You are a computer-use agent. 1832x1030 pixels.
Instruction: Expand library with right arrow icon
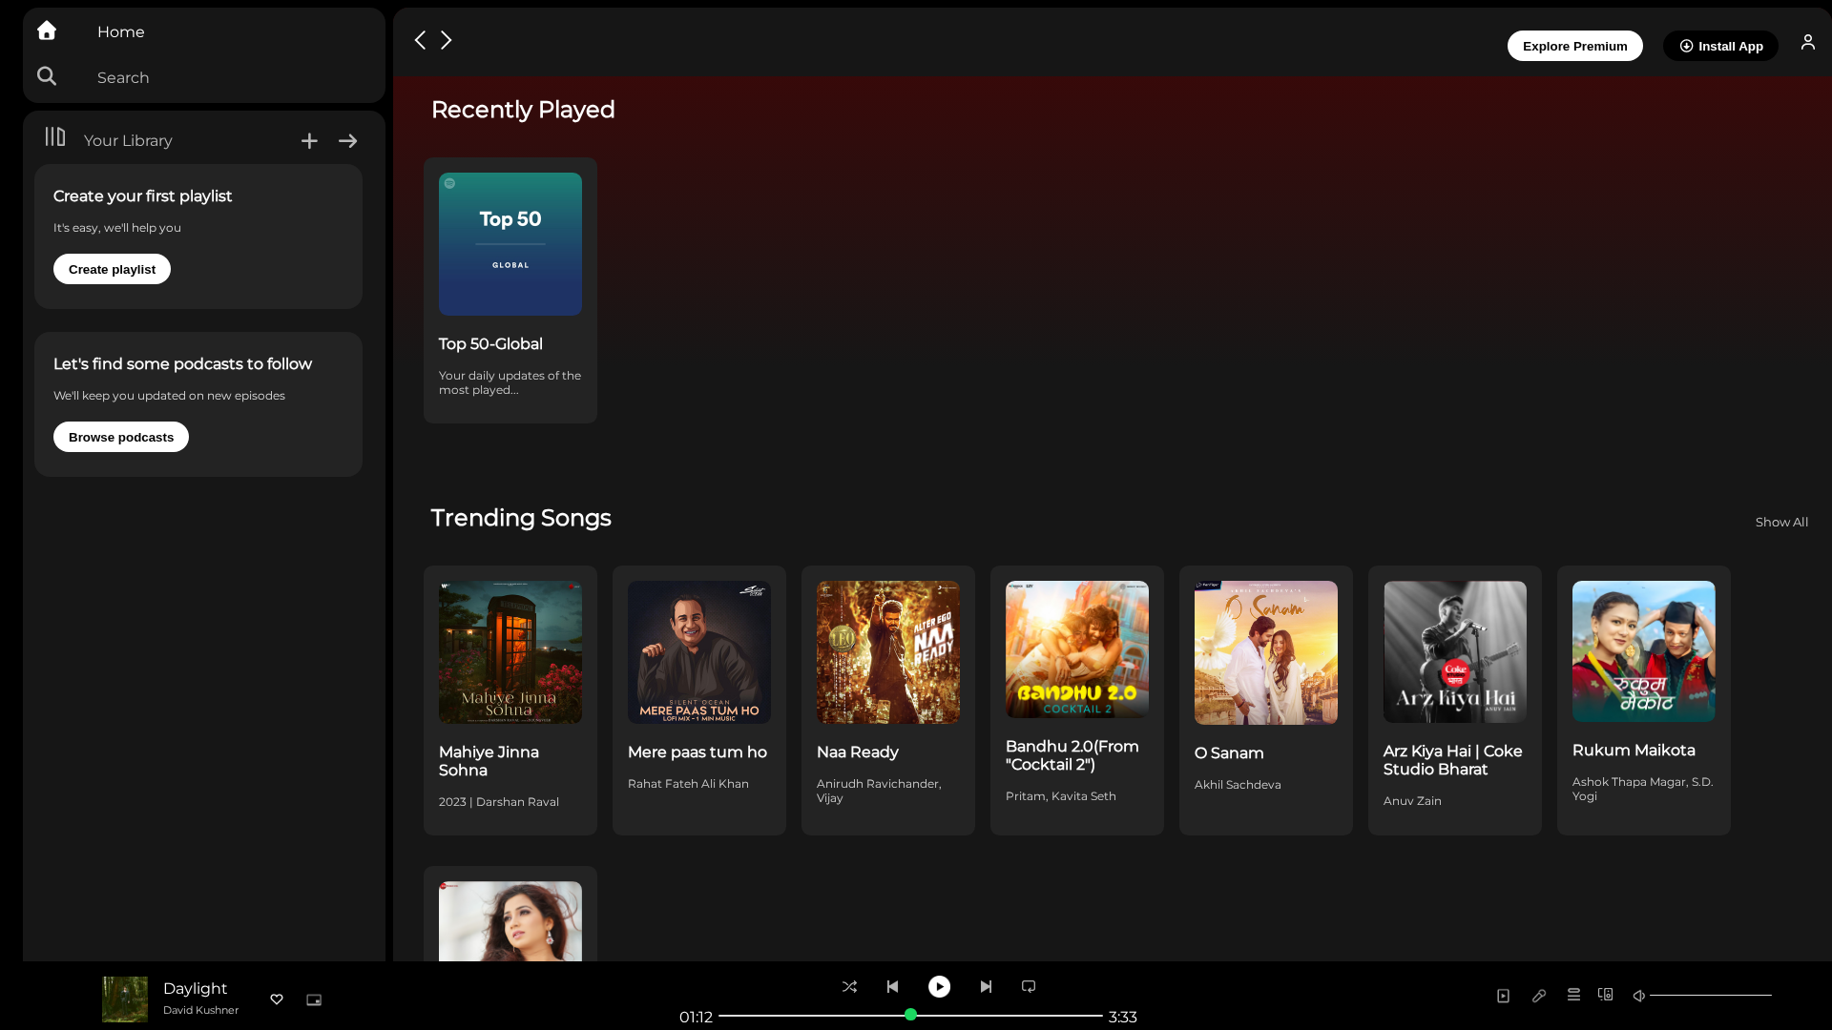[348, 141]
